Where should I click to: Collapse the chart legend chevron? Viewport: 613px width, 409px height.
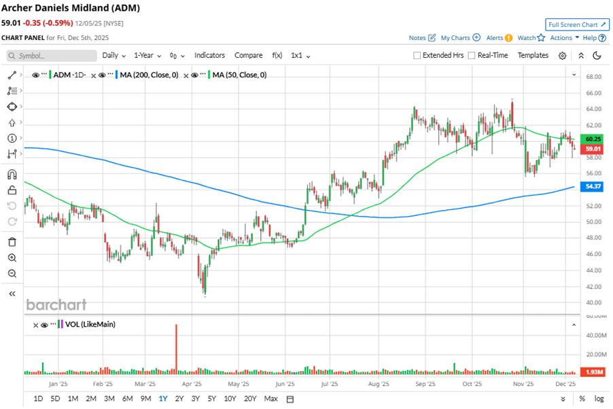coord(574,75)
